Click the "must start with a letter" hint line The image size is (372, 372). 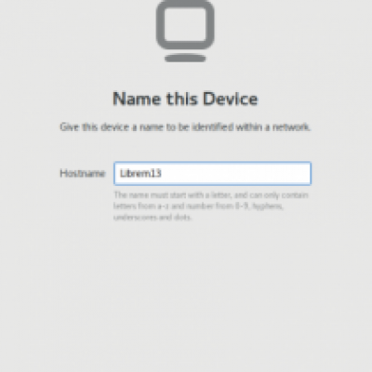pos(211,195)
